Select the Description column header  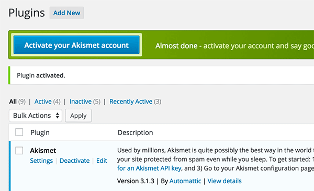tap(136, 132)
